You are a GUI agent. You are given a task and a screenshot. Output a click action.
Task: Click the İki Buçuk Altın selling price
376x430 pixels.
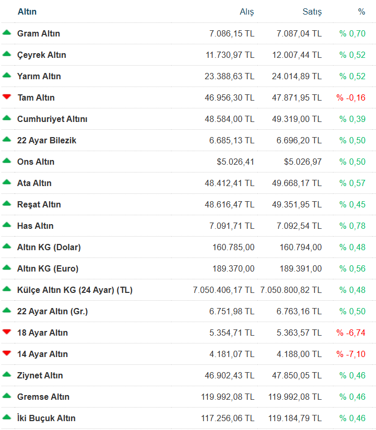pyautogui.click(x=297, y=418)
